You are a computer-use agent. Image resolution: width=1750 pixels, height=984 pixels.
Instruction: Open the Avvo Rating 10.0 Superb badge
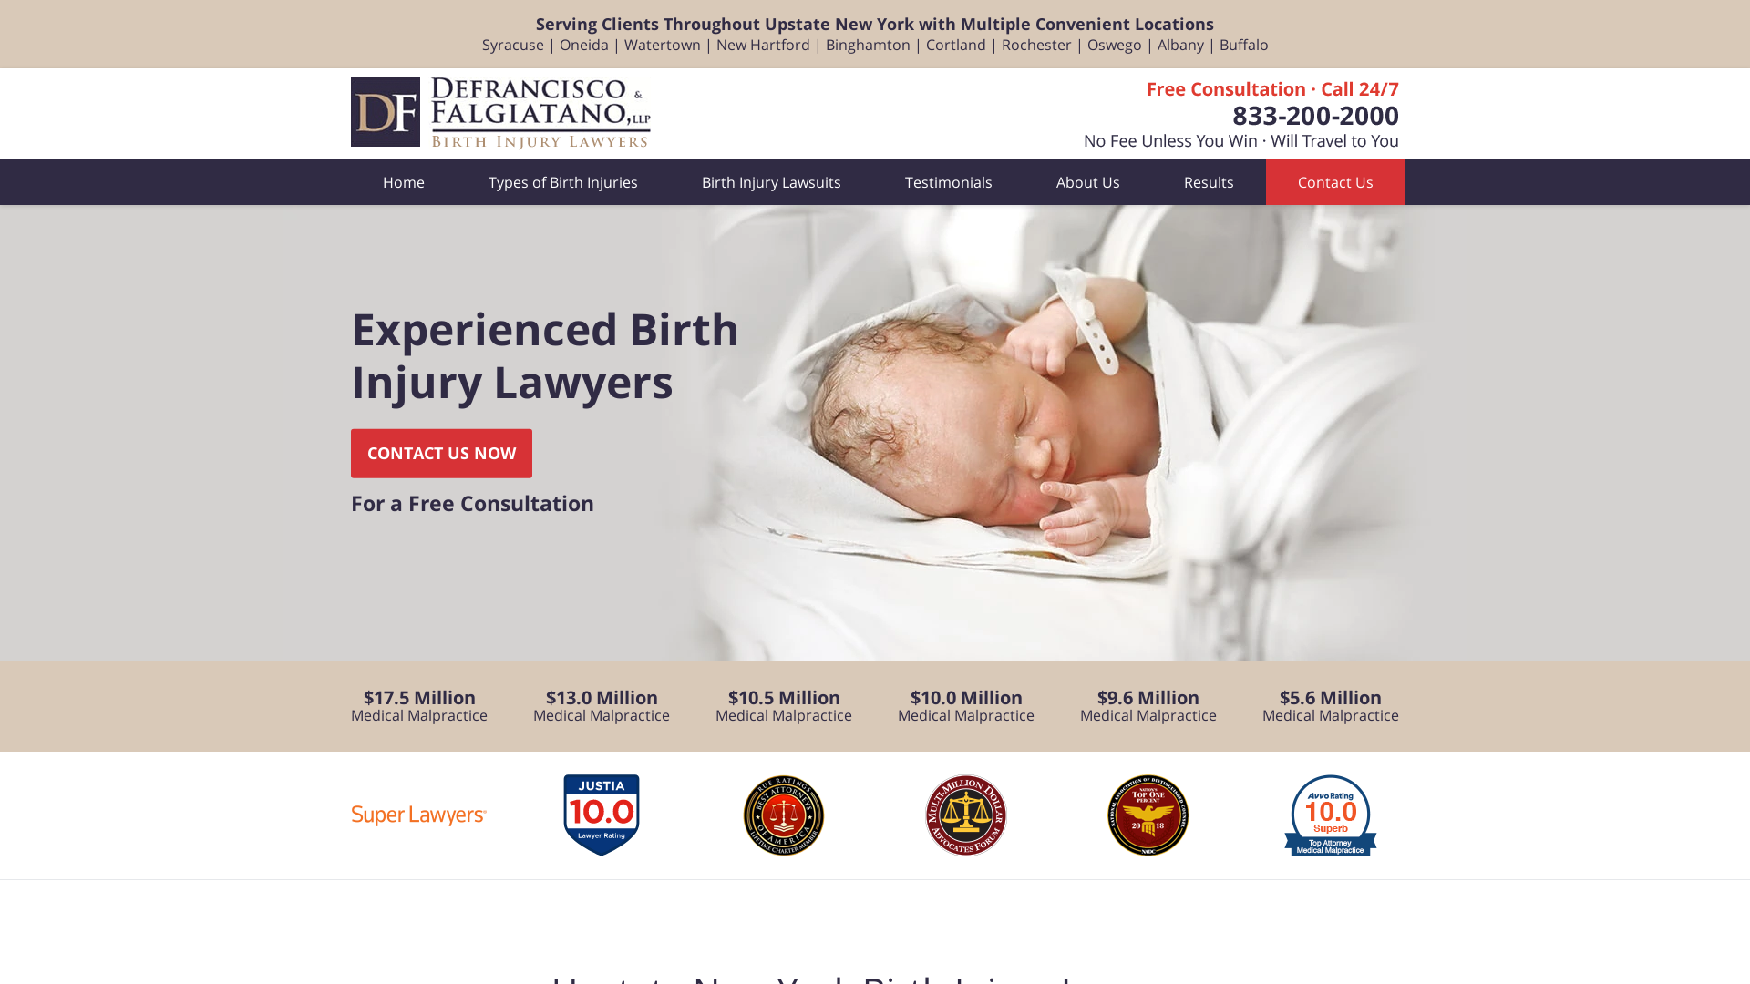[x=1331, y=815]
